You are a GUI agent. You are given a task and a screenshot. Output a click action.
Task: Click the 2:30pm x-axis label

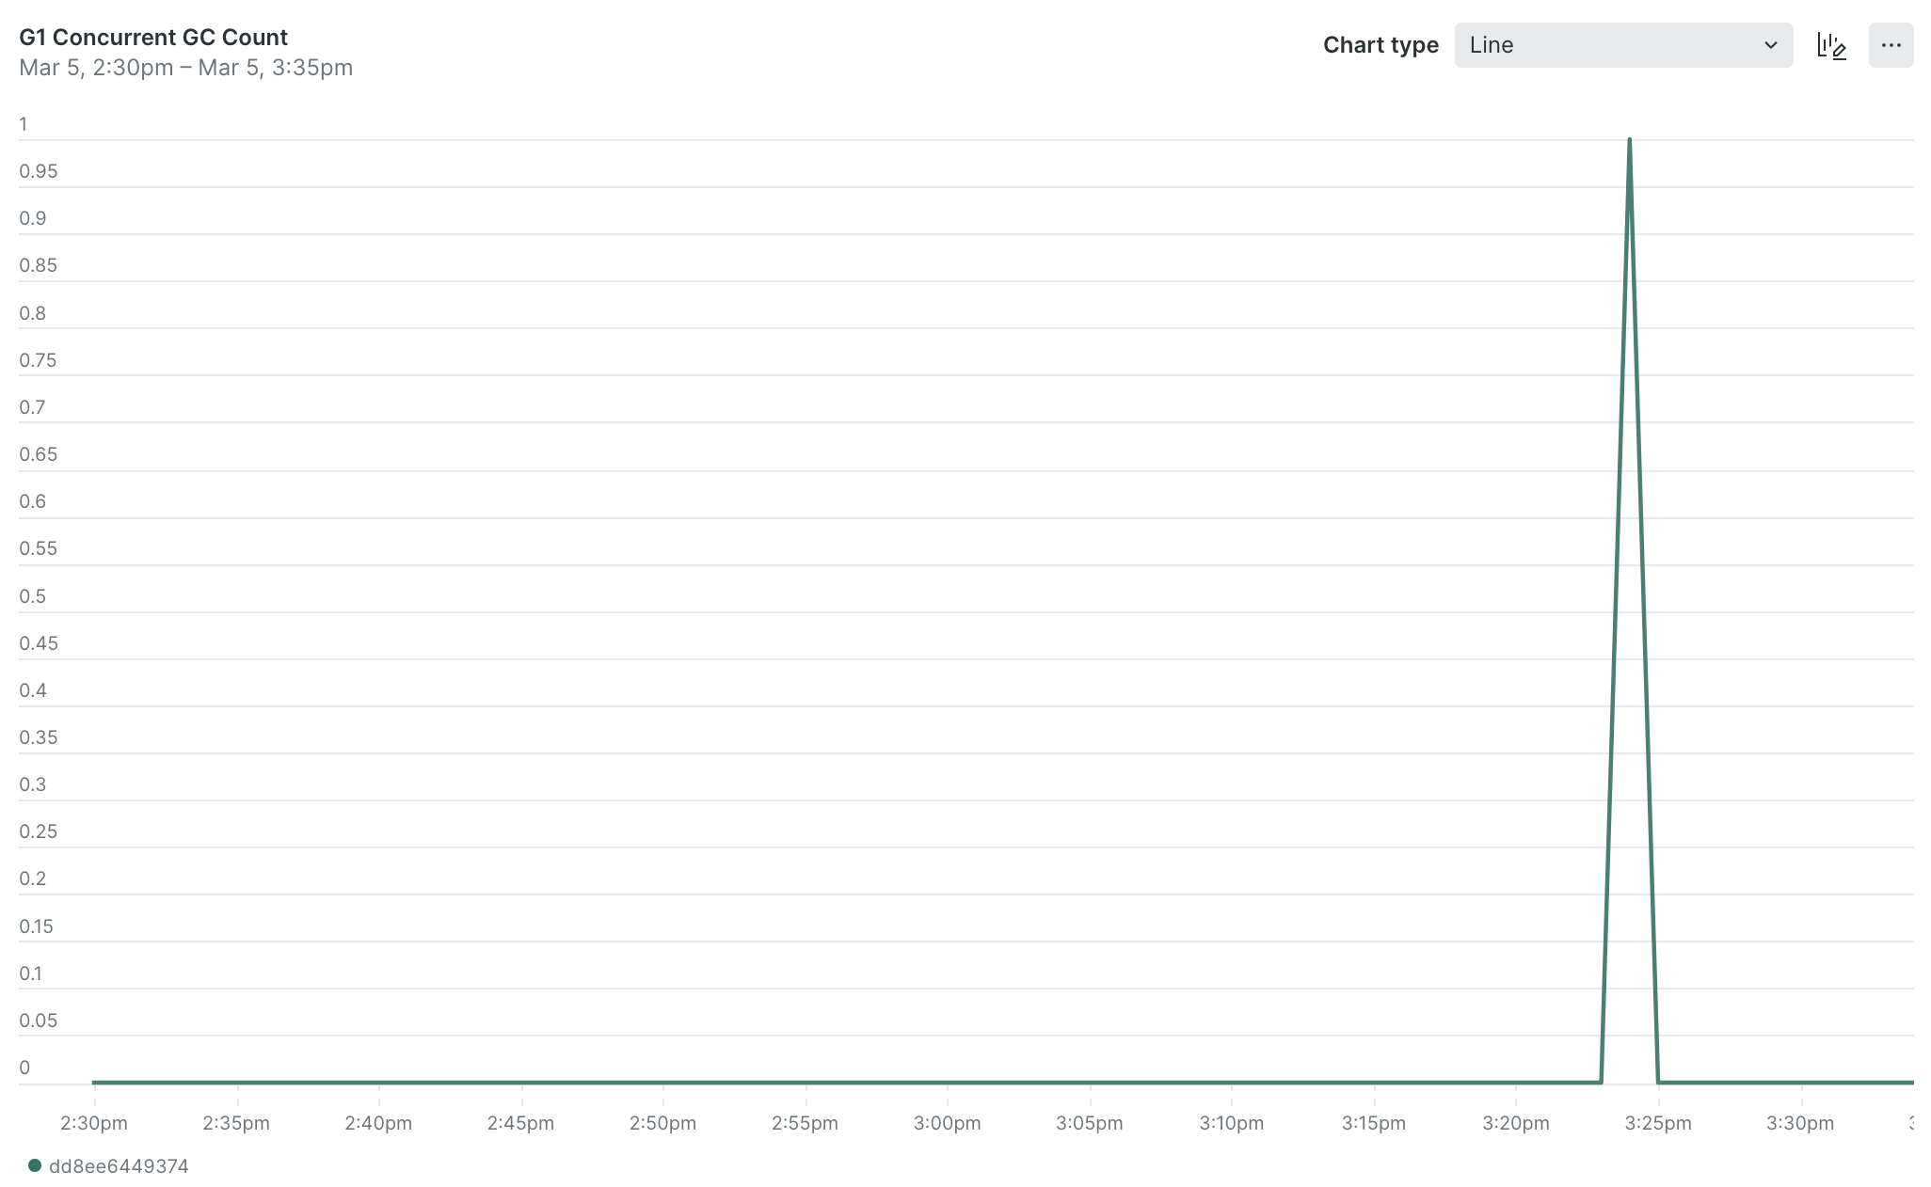click(93, 1122)
